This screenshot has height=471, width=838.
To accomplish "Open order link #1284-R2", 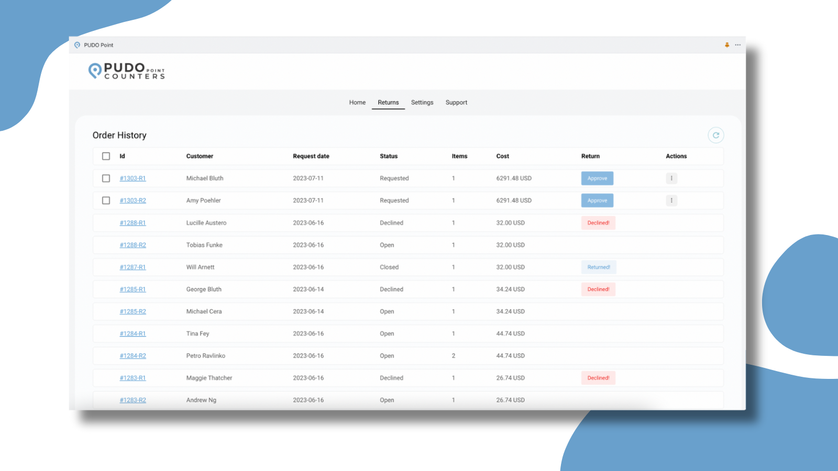I will pyautogui.click(x=133, y=356).
